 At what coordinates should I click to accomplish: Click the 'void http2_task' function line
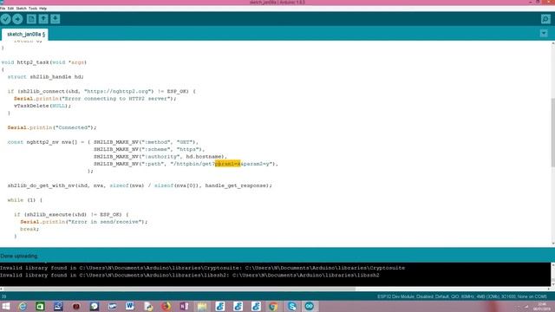click(44, 62)
